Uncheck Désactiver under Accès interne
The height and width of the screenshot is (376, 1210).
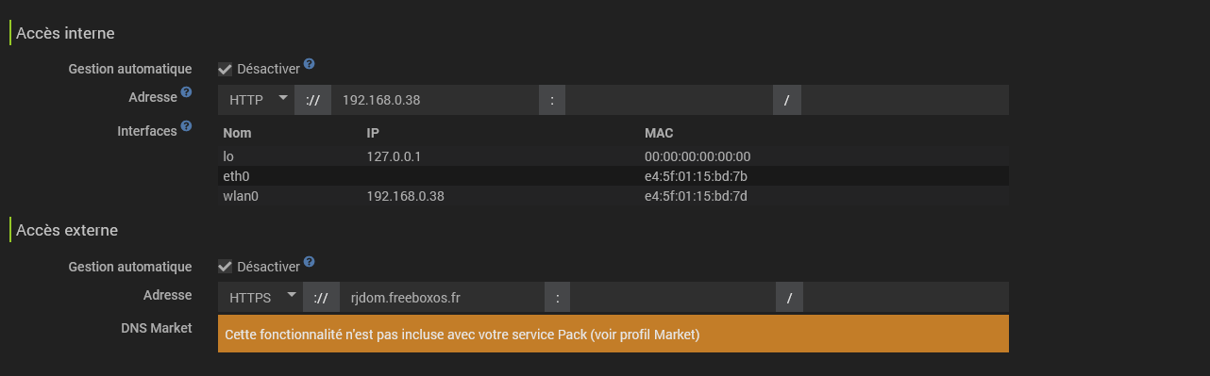point(225,69)
